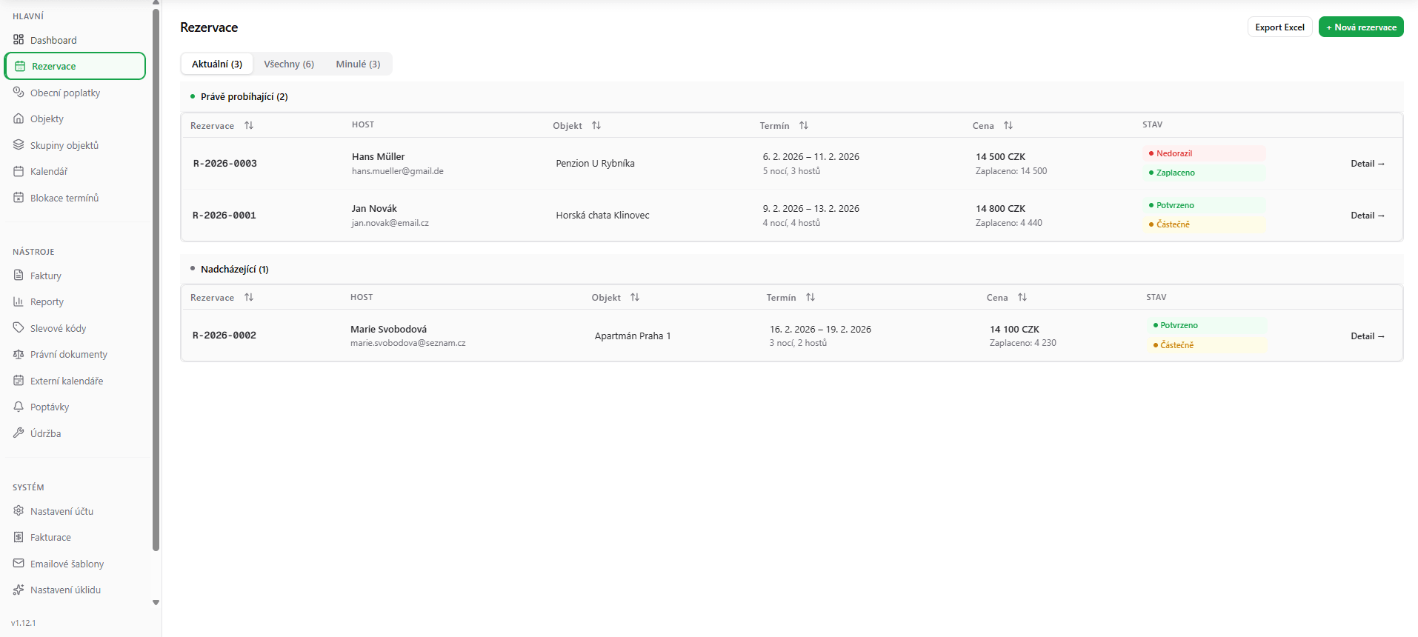The height and width of the screenshot is (637, 1418).
Task: Click the Slevové kódy tag icon
Action: 19,328
